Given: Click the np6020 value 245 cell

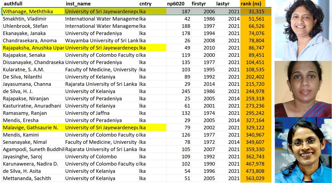Looking at the screenshot, I should point(179,91).
